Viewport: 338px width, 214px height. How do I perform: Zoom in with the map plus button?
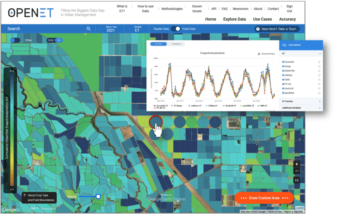pyautogui.click(x=297, y=164)
